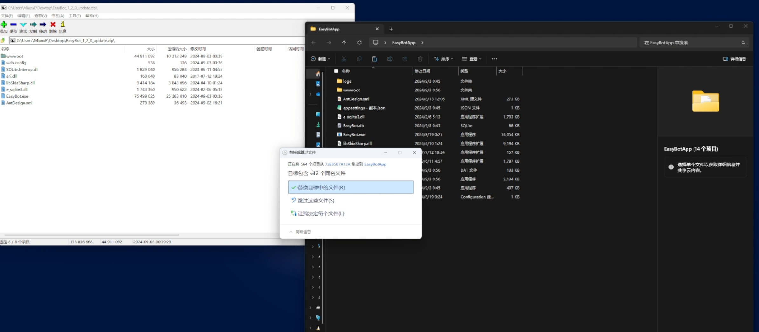Click the red Delete (删除) X icon in 7-Zip
The height and width of the screenshot is (332, 759).
(x=53, y=24)
